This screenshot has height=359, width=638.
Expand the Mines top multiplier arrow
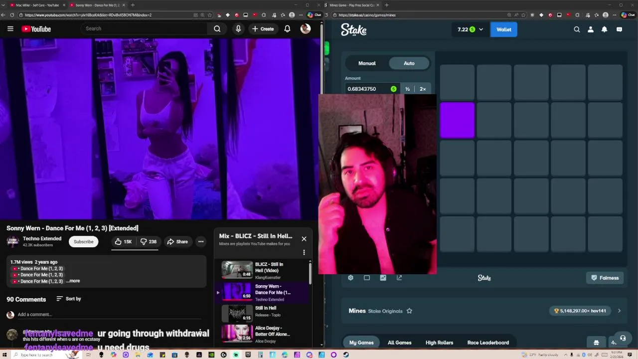[x=619, y=311]
